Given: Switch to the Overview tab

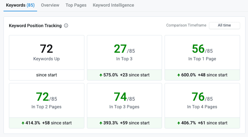Looking at the screenshot, I should [50, 5].
